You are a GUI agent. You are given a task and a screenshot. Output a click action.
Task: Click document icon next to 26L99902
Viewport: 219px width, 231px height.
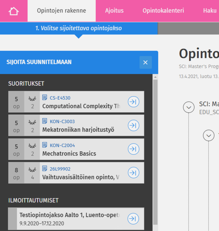click(x=45, y=169)
